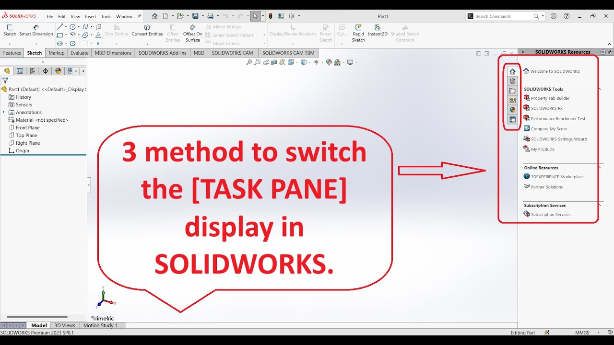Open Search Commands dropdown arrow
The height and width of the screenshot is (345, 614).
click(x=543, y=16)
